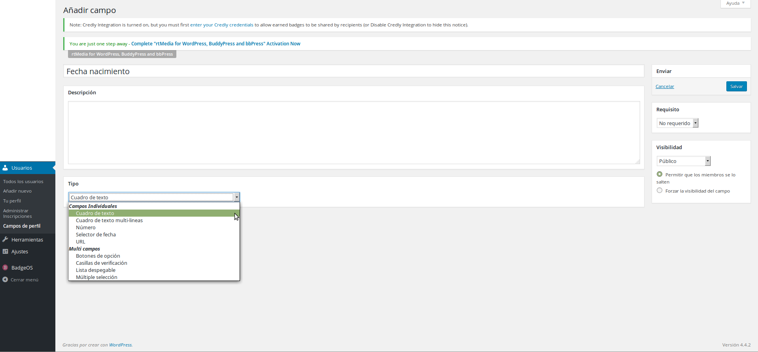The height and width of the screenshot is (352, 758).
Task: Click the Cancelar link
Action: coord(665,86)
